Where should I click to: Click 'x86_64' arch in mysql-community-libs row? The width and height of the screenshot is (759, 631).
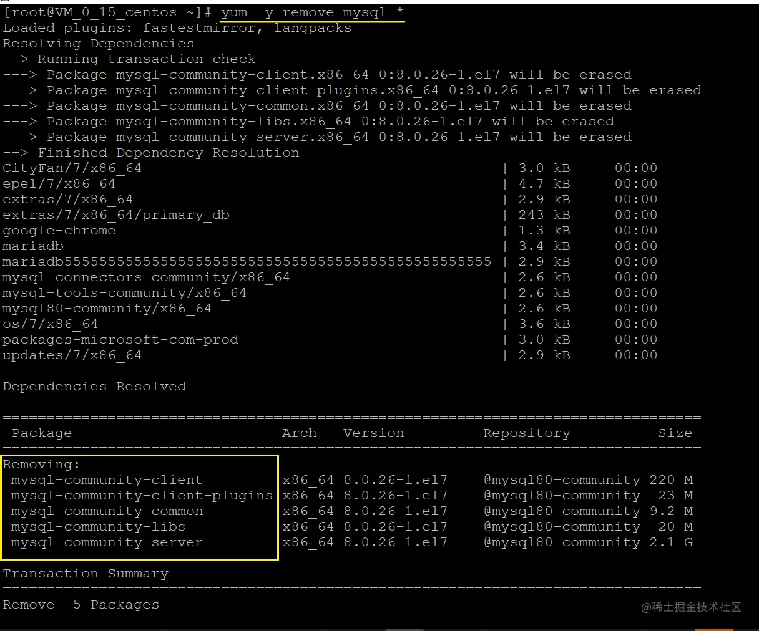coord(308,527)
